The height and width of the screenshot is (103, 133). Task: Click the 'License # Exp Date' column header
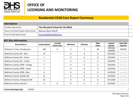[111, 45]
